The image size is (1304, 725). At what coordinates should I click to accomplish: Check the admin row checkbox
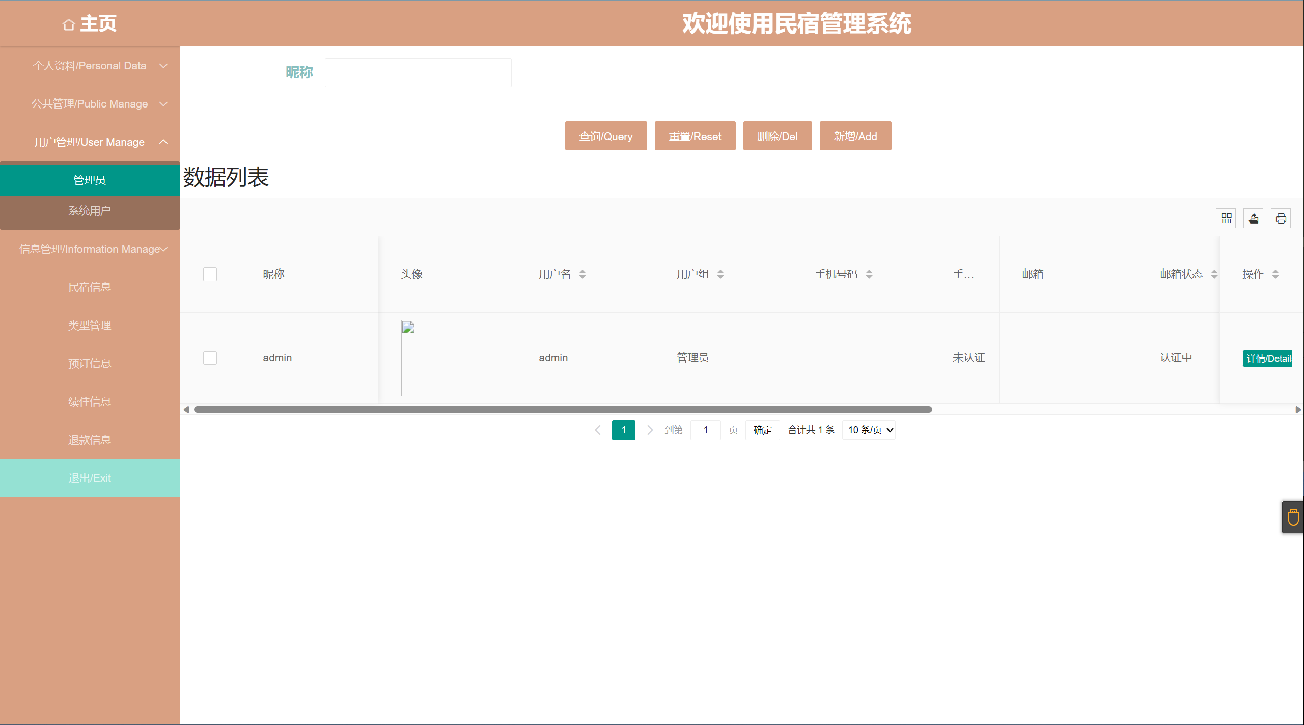[x=210, y=358]
